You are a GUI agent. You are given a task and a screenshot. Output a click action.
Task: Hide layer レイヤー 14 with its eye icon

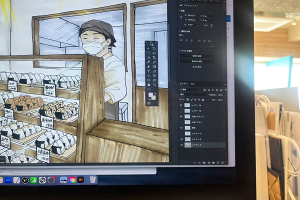(x=181, y=105)
